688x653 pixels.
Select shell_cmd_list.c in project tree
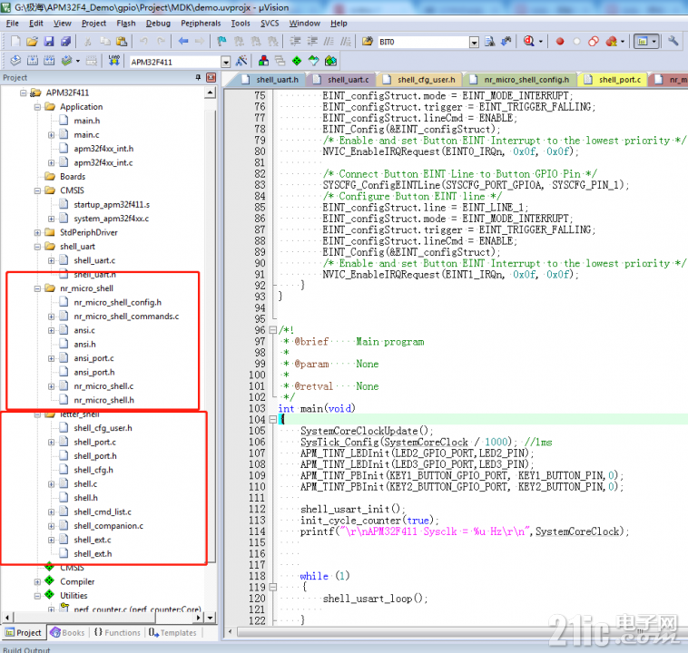103,512
